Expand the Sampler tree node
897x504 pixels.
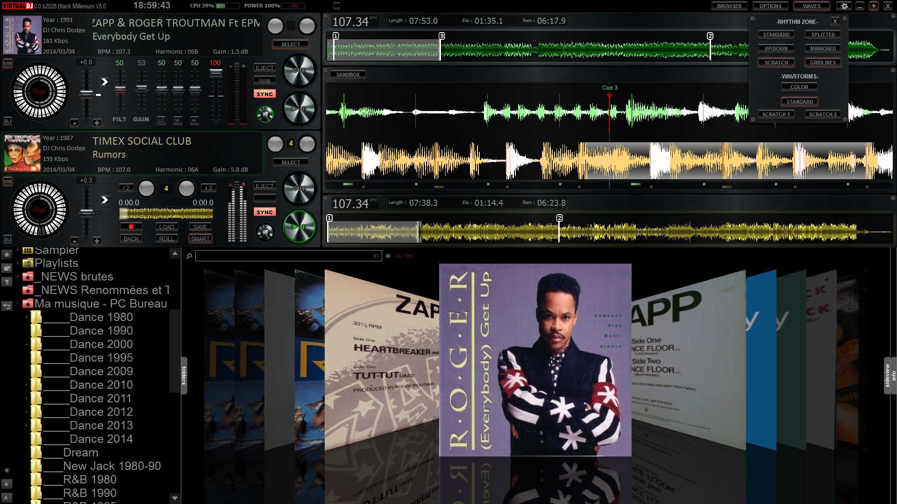pos(18,250)
